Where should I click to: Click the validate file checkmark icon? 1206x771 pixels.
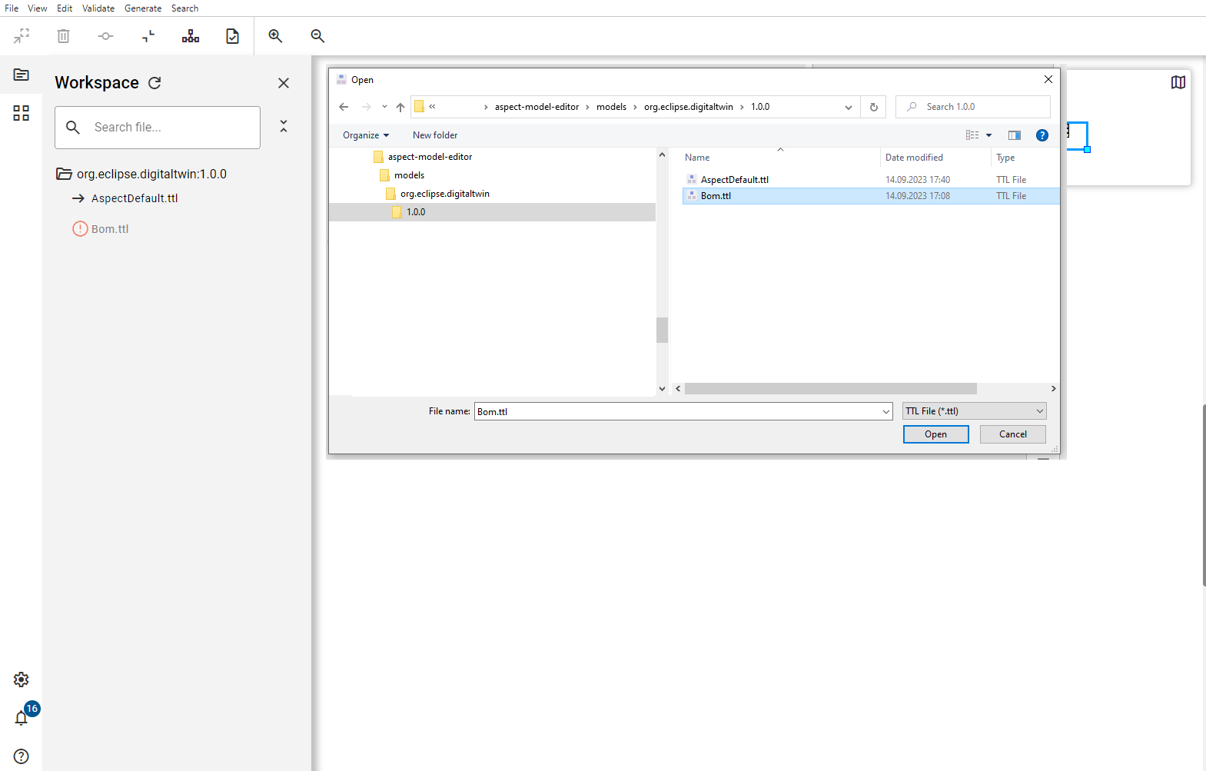click(x=232, y=36)
